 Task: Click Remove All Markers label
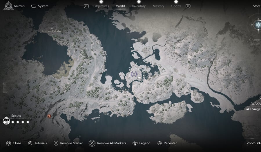[112, 143]
